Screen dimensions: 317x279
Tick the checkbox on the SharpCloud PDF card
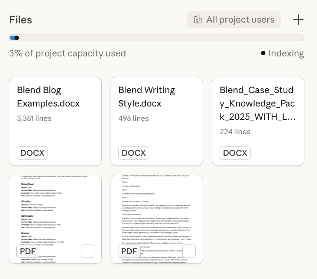pos(88,251)
